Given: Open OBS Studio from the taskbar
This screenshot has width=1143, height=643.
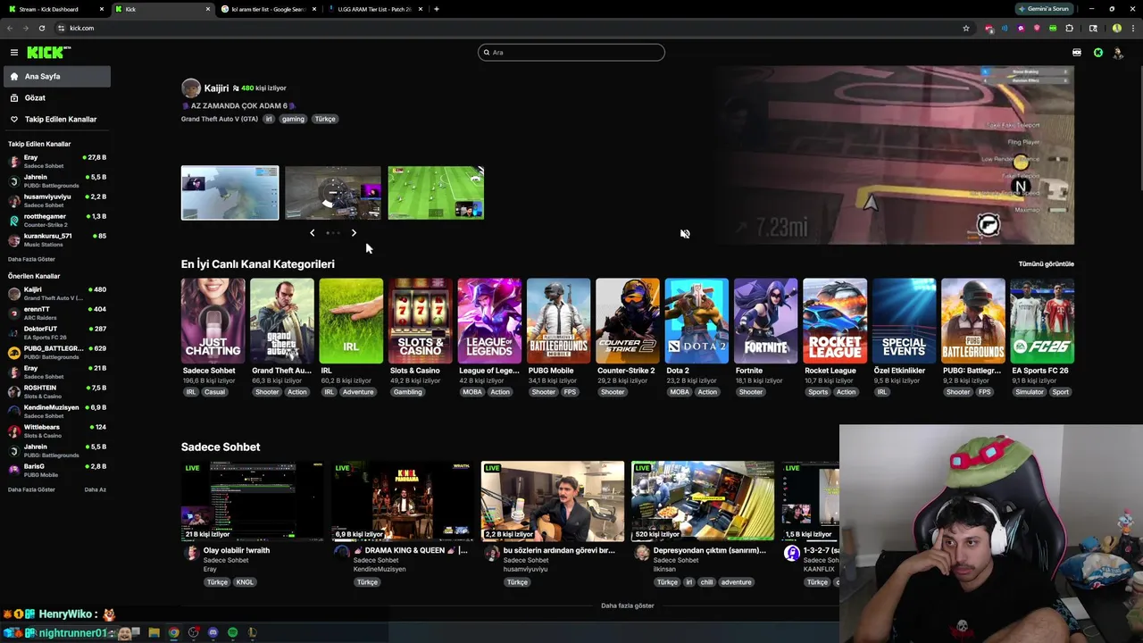Looking at the screenshot, I should click(193, 632).
